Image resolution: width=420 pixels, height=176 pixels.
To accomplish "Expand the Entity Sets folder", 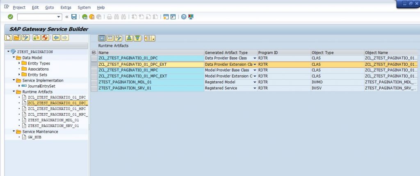I will tap(19, 75).
